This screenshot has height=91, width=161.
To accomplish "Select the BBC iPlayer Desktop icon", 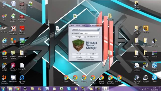I will click(x=13, y=67).
